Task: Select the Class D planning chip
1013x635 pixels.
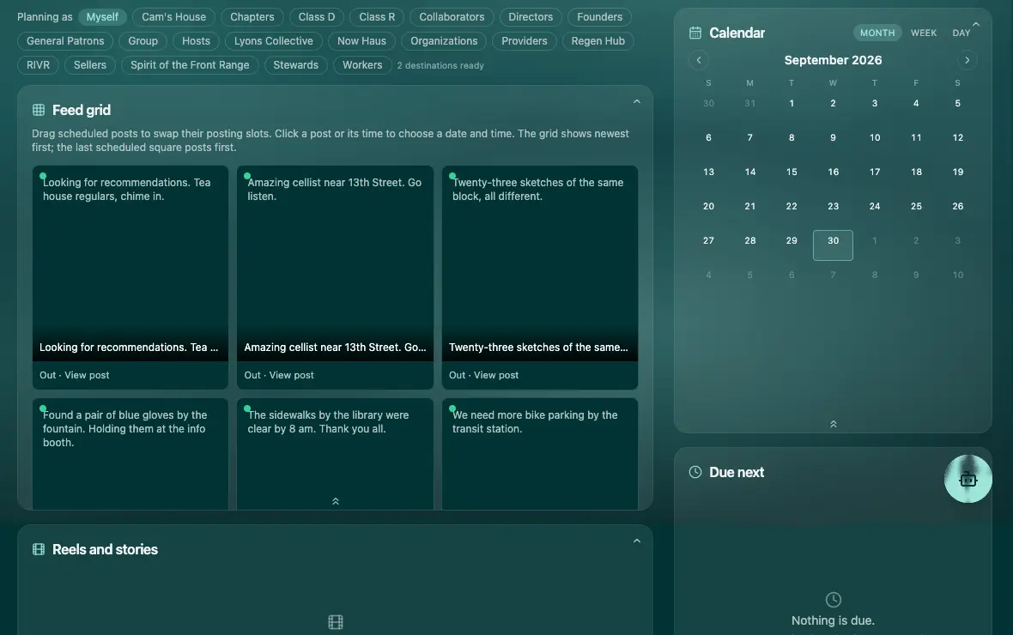Action: click(317, 17)
